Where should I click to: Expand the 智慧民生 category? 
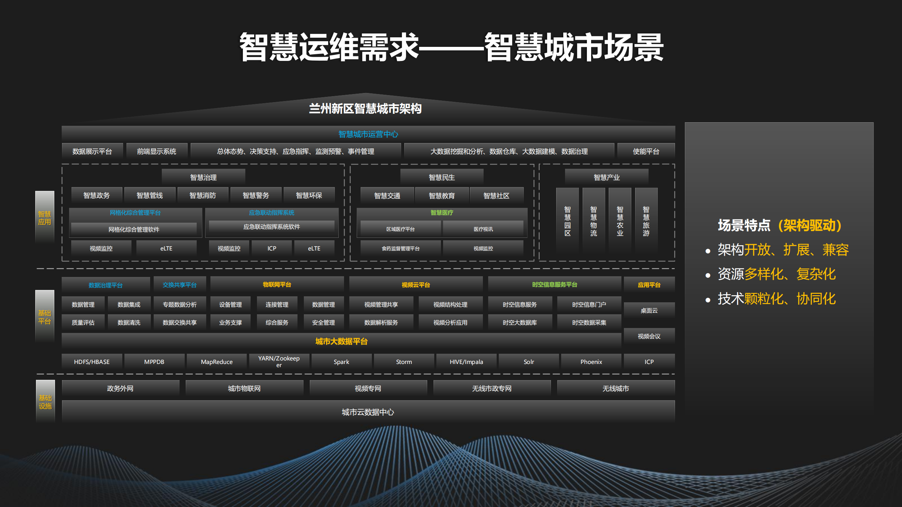click(x=441, y=177)
